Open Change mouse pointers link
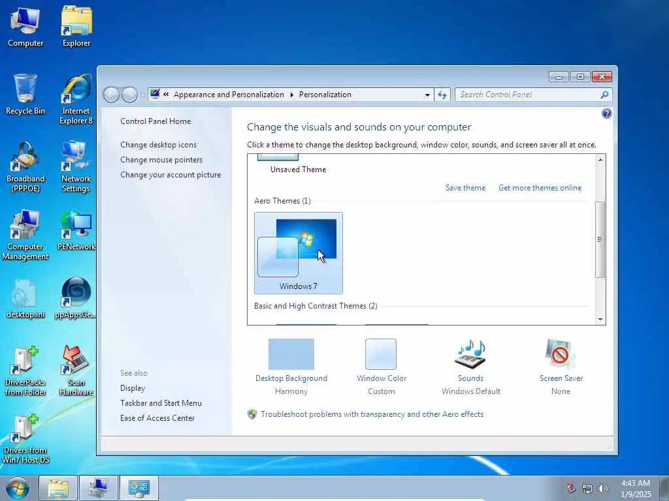This screenshot has width=669, height=501. pos(161,160)
